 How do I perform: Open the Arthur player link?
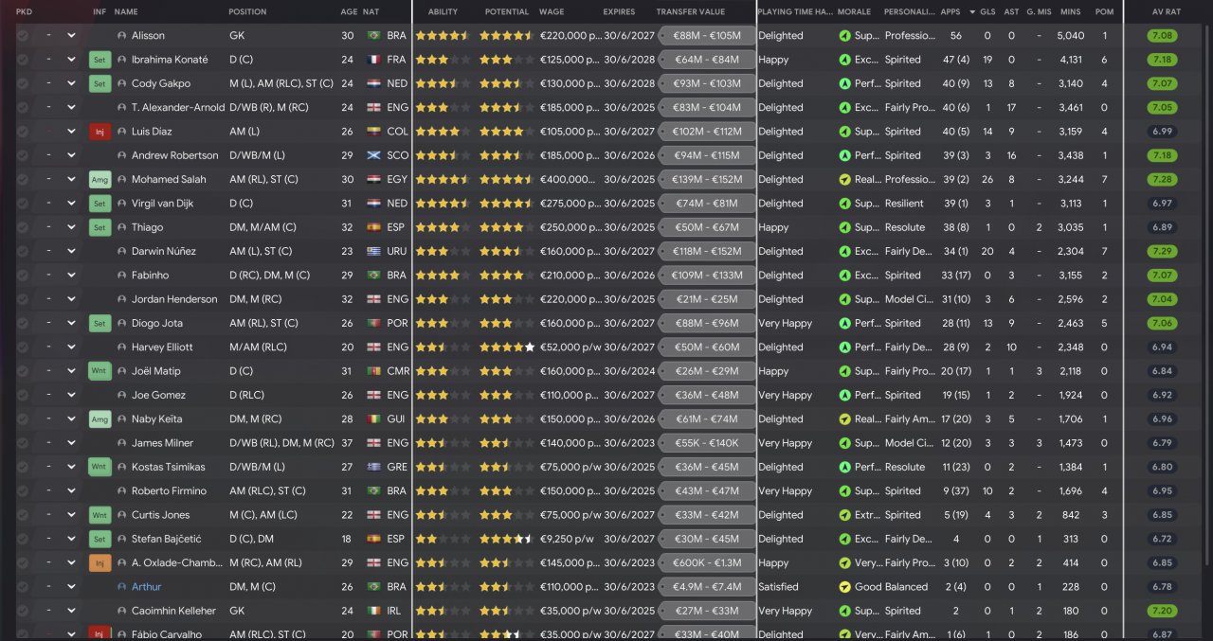click(x=146, y=587)
